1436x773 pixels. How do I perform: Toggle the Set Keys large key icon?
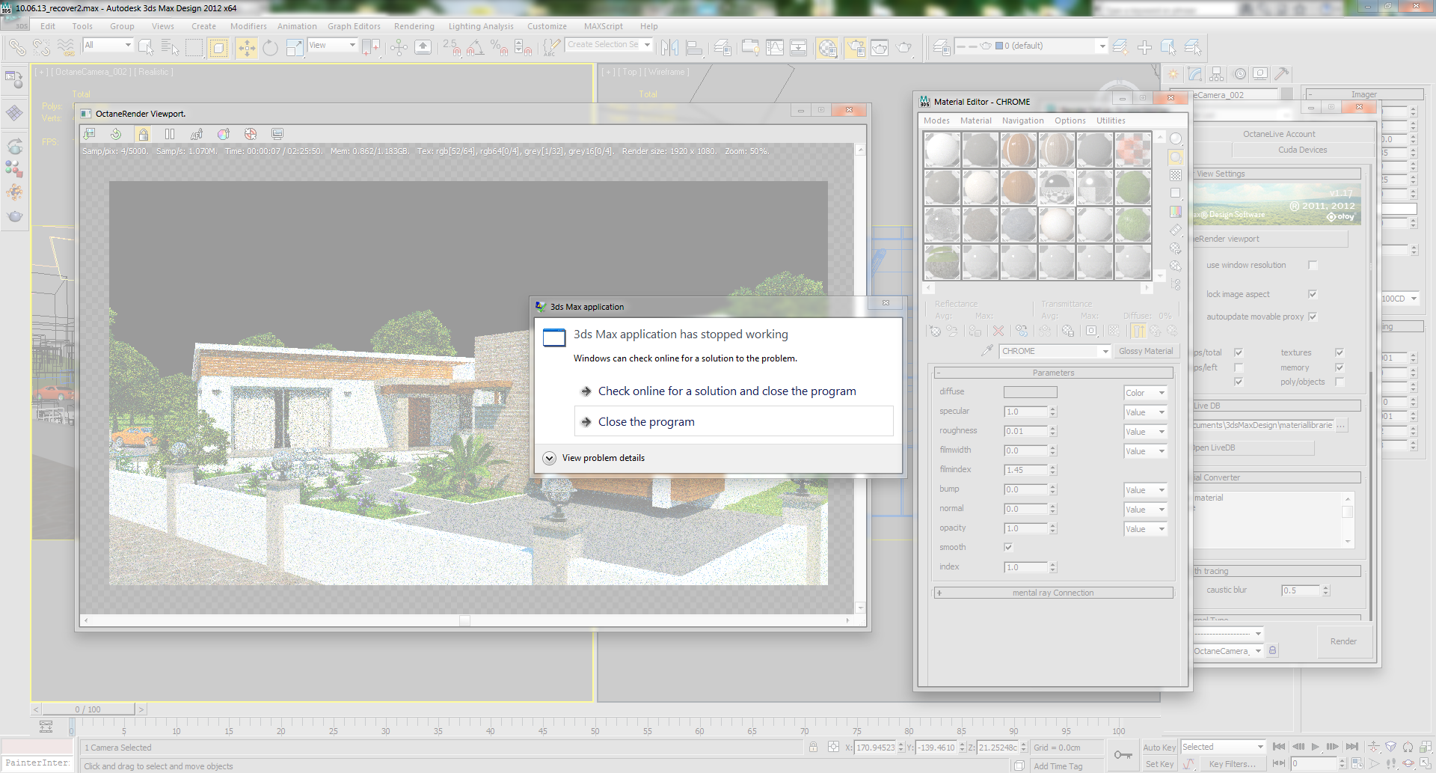point(1123,755)
